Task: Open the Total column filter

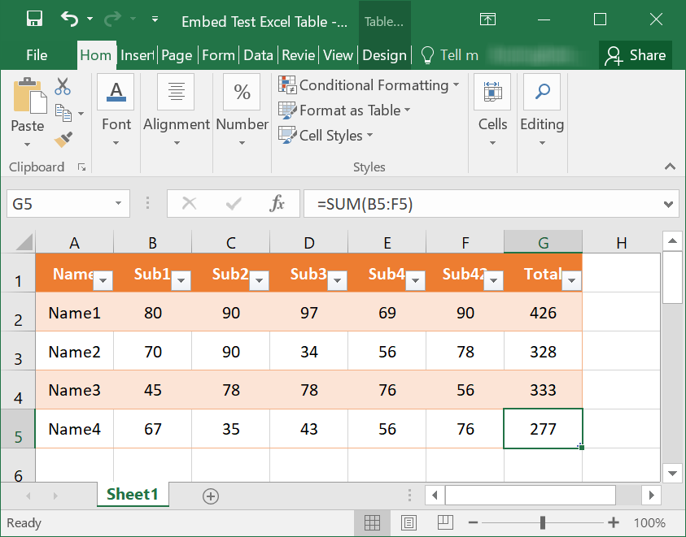Action: point(571,279)
